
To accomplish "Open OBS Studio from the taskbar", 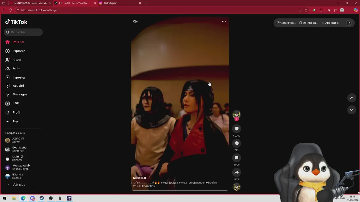I will click(51, 198).
